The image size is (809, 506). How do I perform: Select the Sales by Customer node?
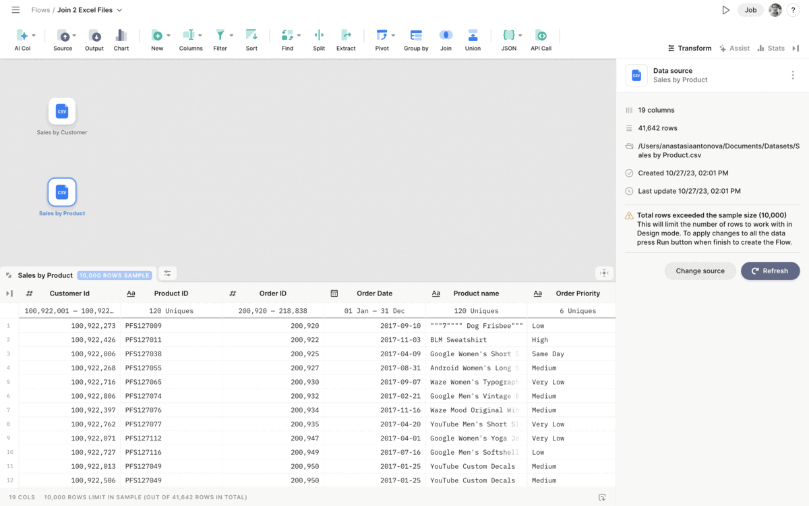tap(62, 111)
